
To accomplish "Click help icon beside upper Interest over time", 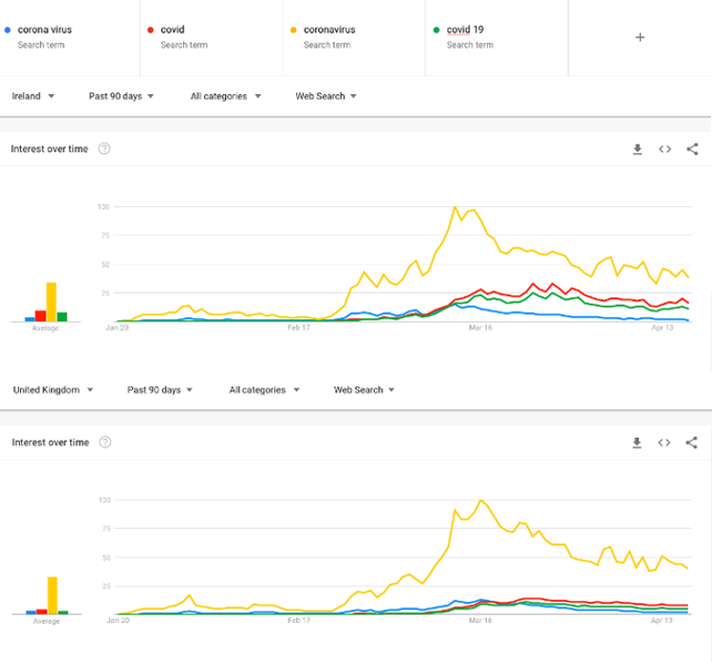I will [x=104, y=149].
